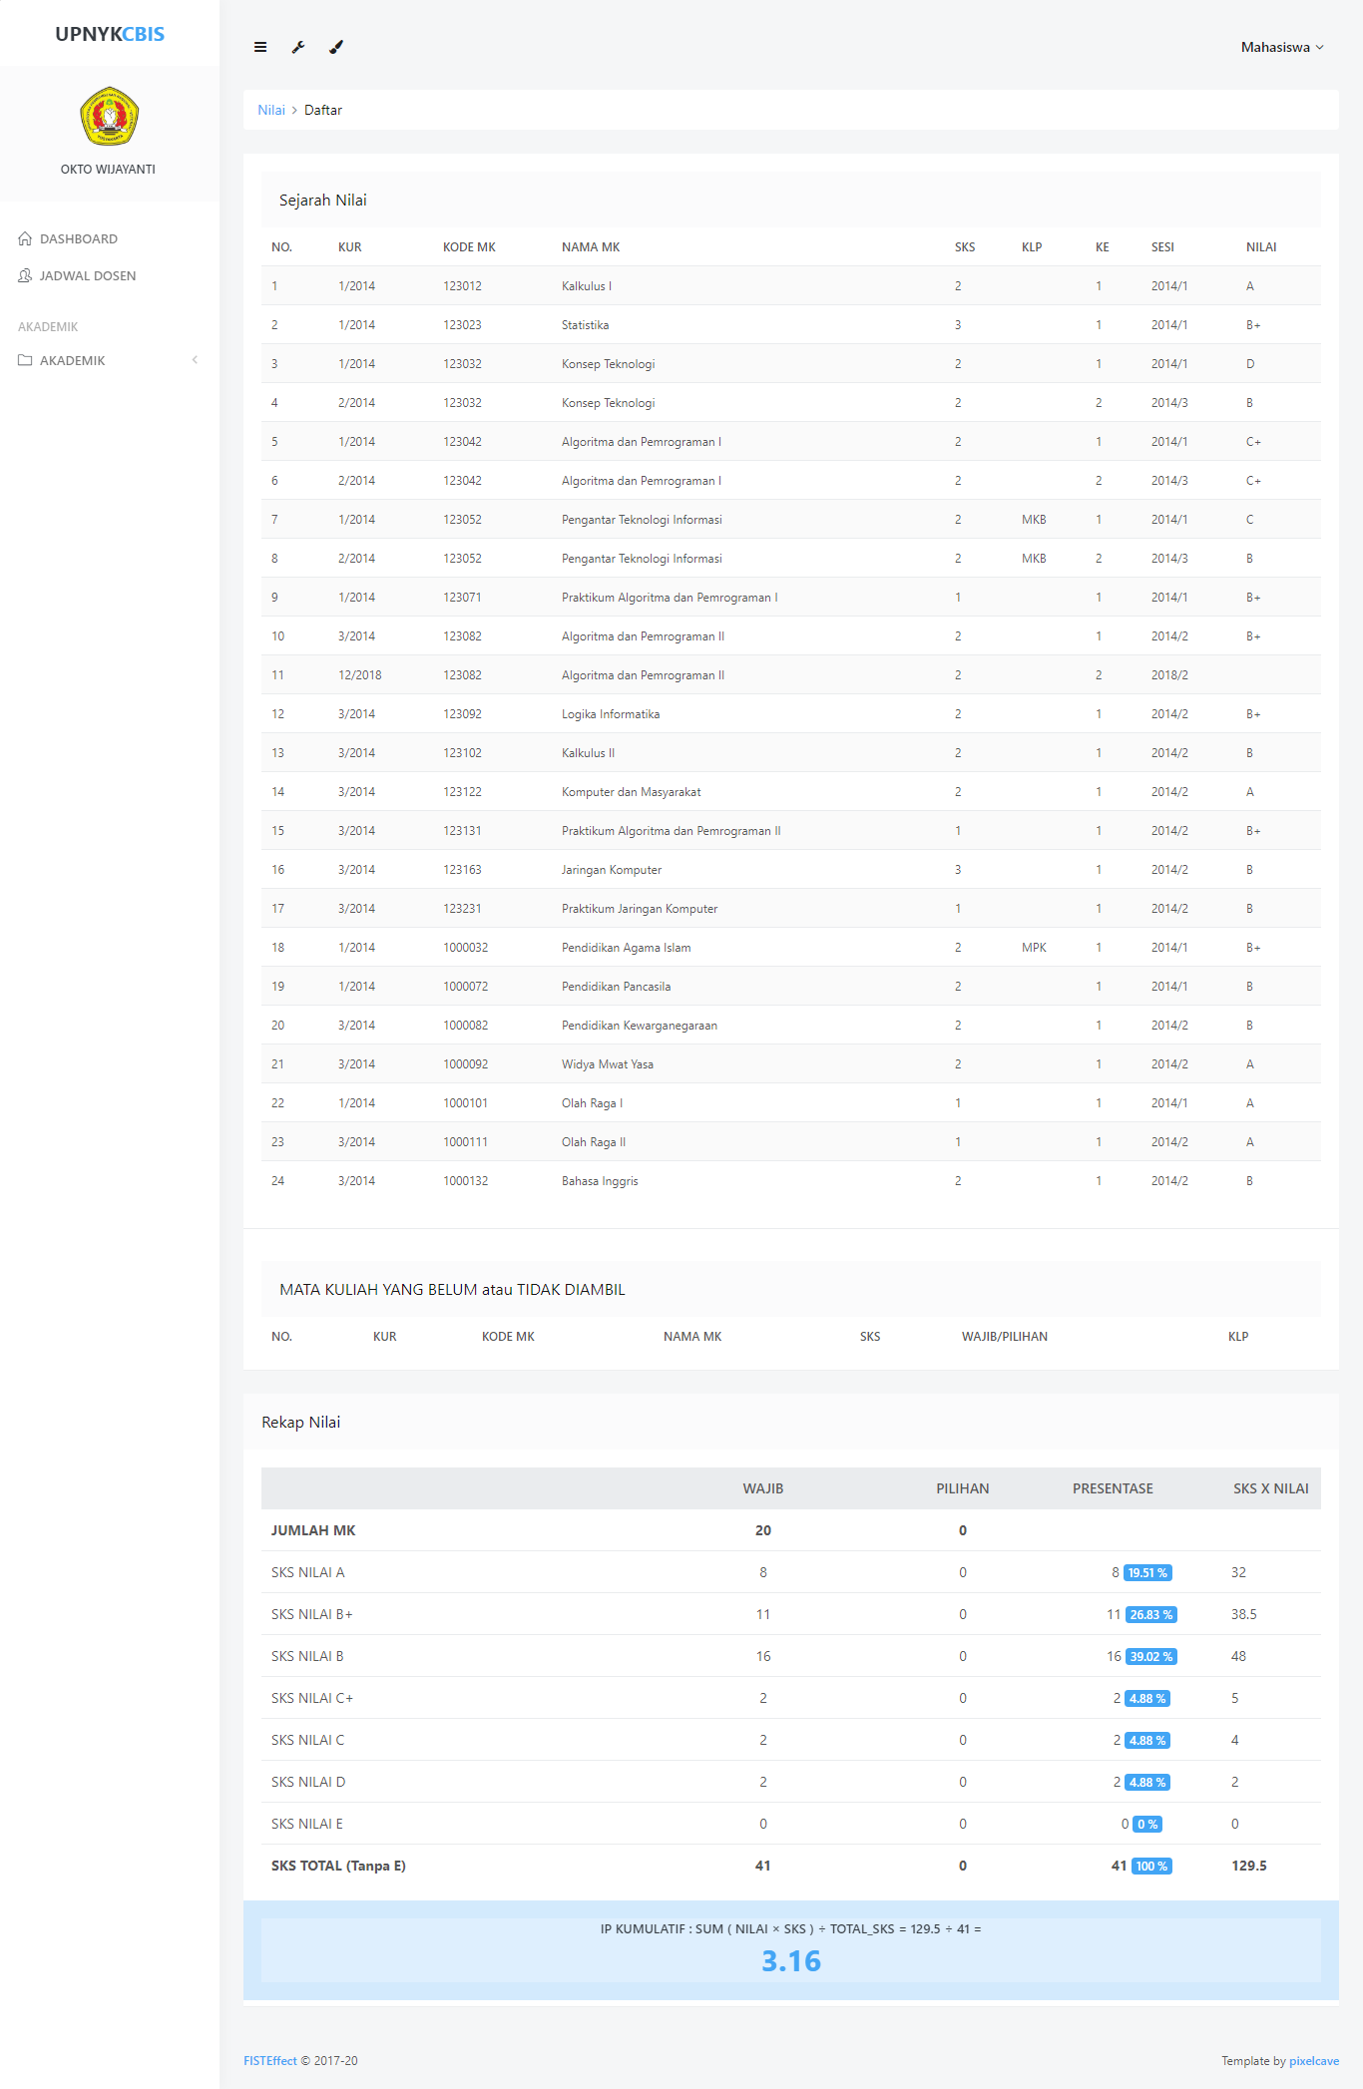Click the wrench settings icon

298,47
